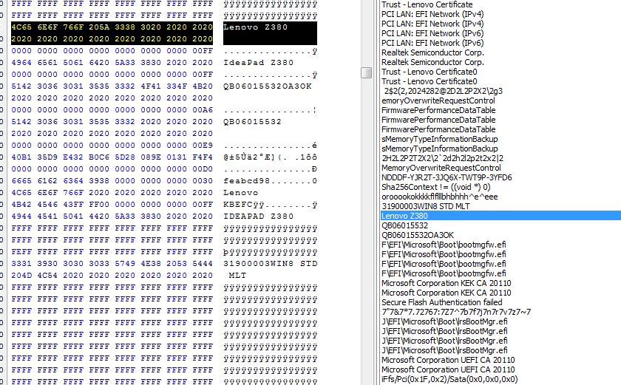
Task: Click hex word '3331' in the hex pane
Action: click(x=21, y=263)
